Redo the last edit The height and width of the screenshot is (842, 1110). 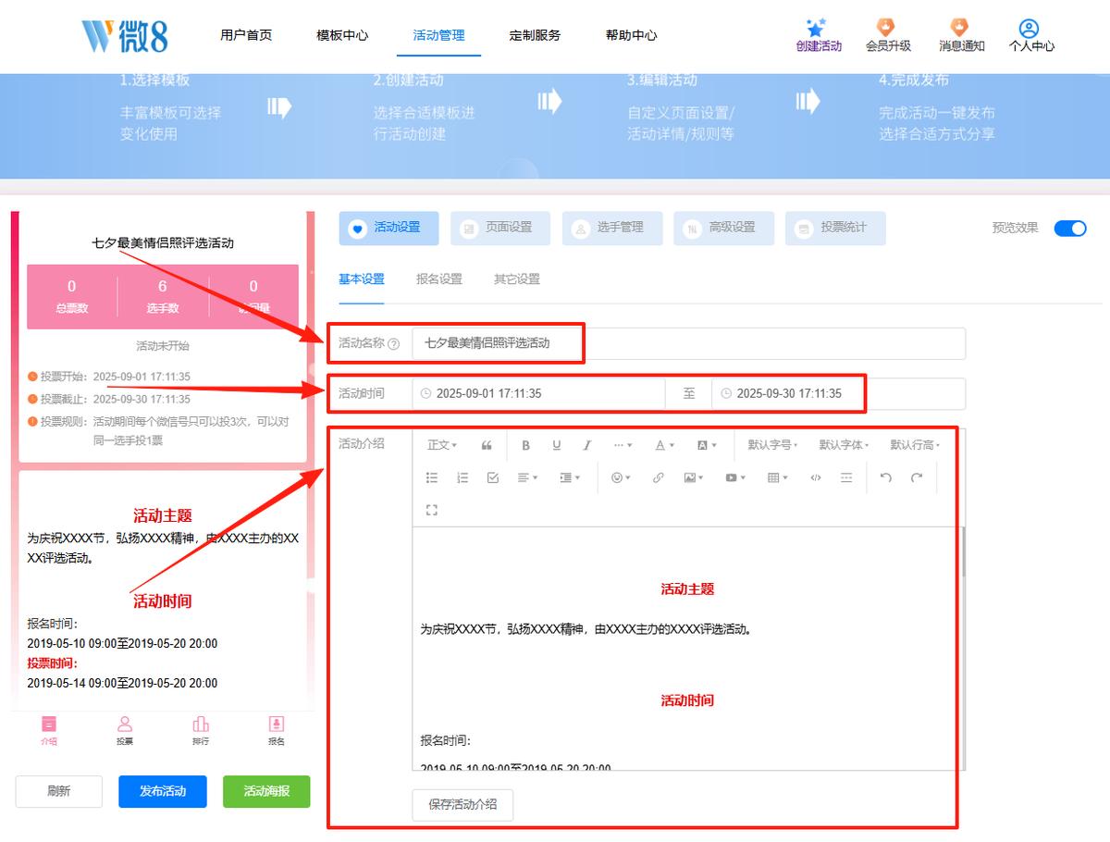tap(917, 477)
